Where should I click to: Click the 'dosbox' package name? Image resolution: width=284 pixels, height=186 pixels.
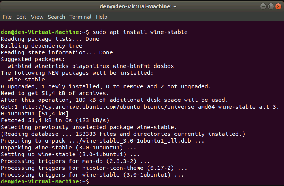pos(164,66)
